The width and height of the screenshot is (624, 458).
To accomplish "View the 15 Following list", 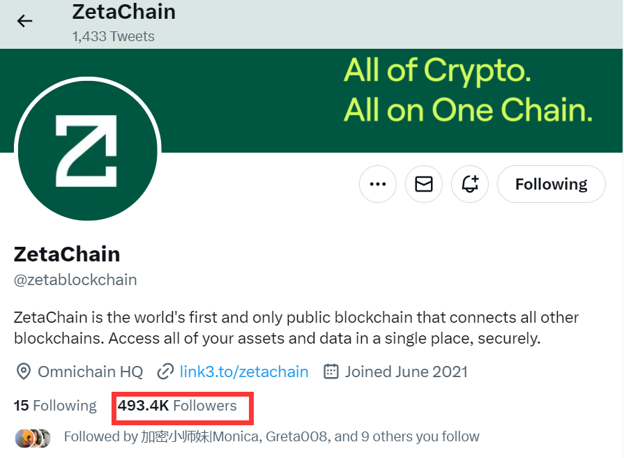I will [x=55, y=406].
